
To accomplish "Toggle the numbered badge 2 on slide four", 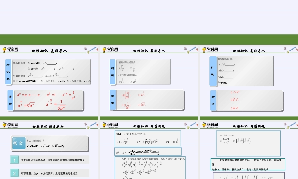I will point(15,173).
